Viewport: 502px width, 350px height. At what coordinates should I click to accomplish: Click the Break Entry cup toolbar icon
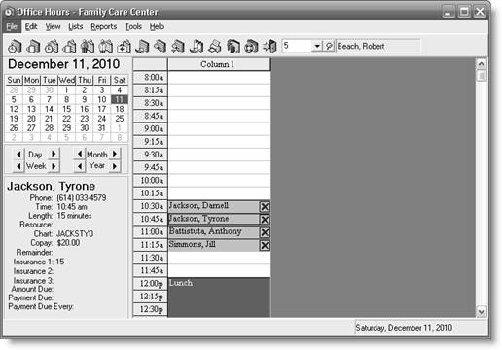(33, 46)
